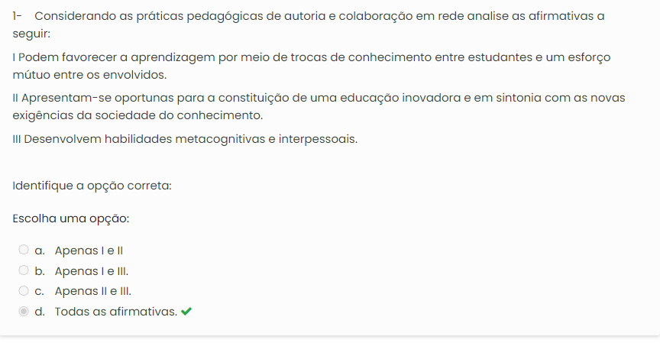Click the "Escolha uma opção:" label
660x343 pixels.
coord(71,218)
